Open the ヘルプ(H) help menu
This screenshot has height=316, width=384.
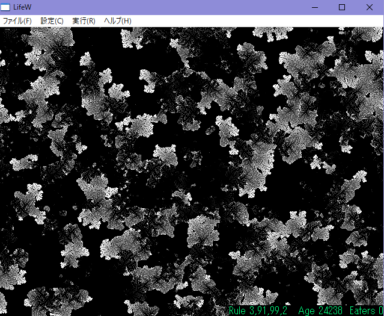click(118, 21)
